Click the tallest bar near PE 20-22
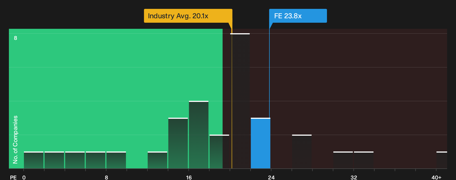This screenshot has height=180, width=456. [240, 101]
